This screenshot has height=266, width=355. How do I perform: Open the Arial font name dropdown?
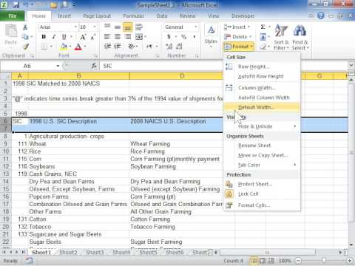pos(75,27)
